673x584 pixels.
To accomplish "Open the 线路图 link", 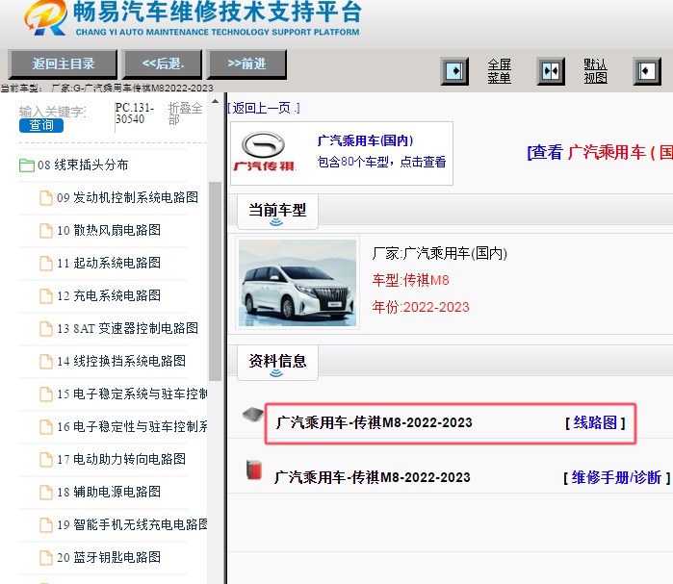I will click(x=594, y=422).
